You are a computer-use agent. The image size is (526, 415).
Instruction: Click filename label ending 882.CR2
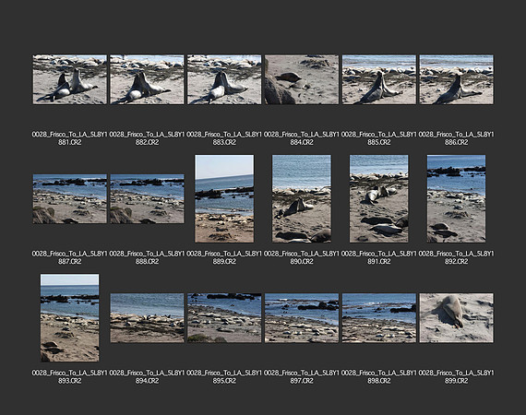click(x=147, y=138)
